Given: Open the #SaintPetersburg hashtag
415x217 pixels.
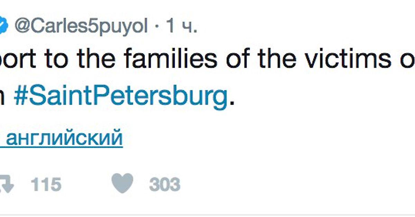Looking at the screenshot, I should [121, 98].
